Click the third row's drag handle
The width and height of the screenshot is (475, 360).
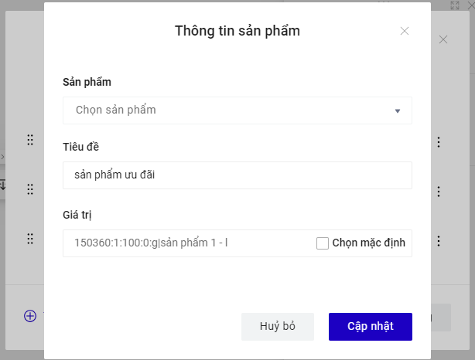tap(30, 239)
